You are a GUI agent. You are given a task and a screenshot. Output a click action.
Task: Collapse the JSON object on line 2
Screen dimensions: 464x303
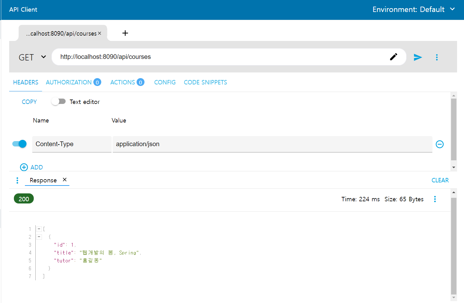pos(39,237)
